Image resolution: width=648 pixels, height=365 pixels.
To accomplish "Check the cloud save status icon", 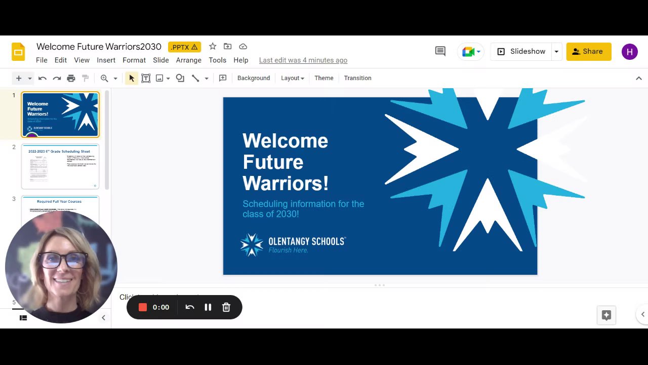I will click(x=243, y=47).
